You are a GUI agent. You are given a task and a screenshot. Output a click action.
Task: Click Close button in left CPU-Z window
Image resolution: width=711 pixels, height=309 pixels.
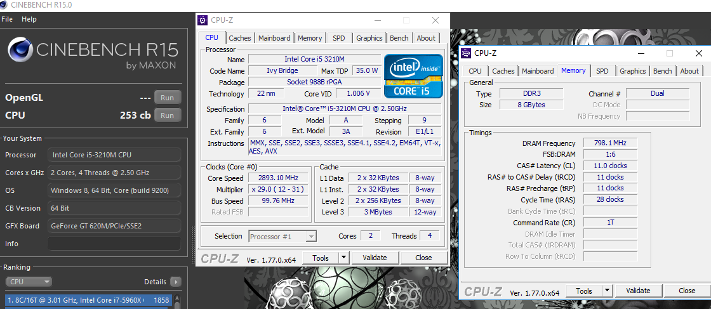pos(423,258)
